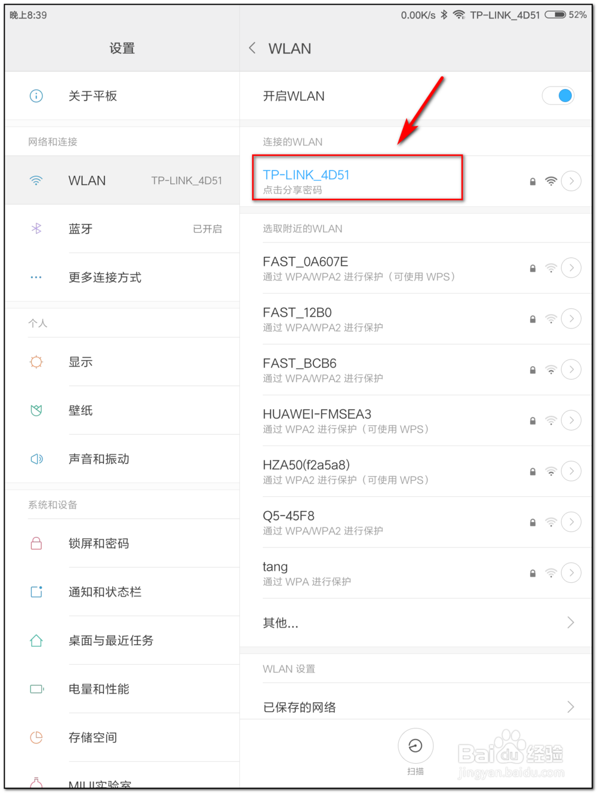Open the 其他... (Other) network option
The height and width of the screenshot is (793, 597).
click(x=280, y=623)
